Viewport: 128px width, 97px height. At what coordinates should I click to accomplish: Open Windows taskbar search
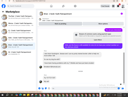pyautogui.click(x=7, y=95)
